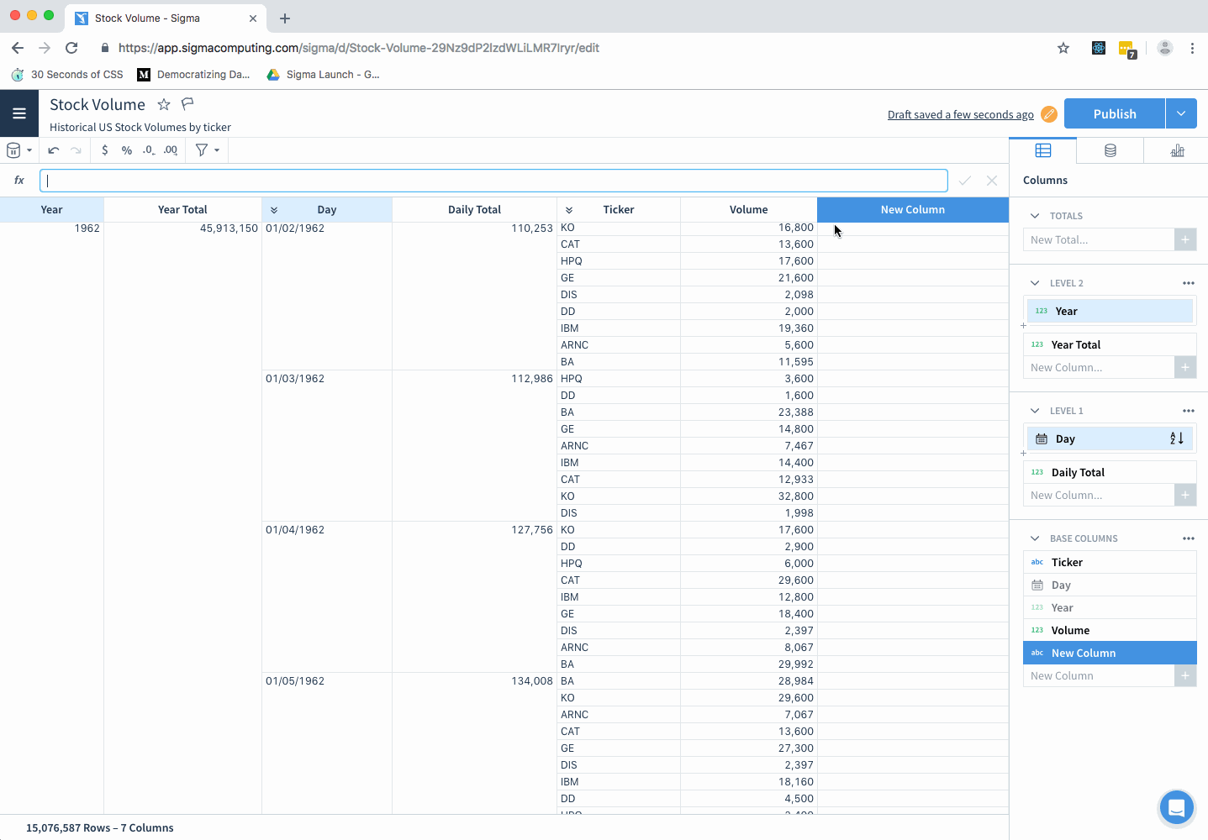Click the Level 1 New Column input
1208x840 pixels.
[1099, 495]
